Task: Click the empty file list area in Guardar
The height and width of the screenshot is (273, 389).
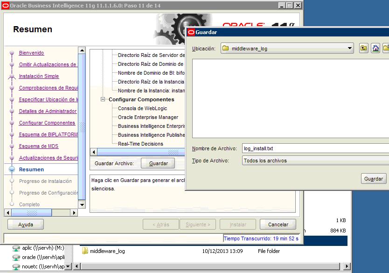Action: [x=291, y=98]
